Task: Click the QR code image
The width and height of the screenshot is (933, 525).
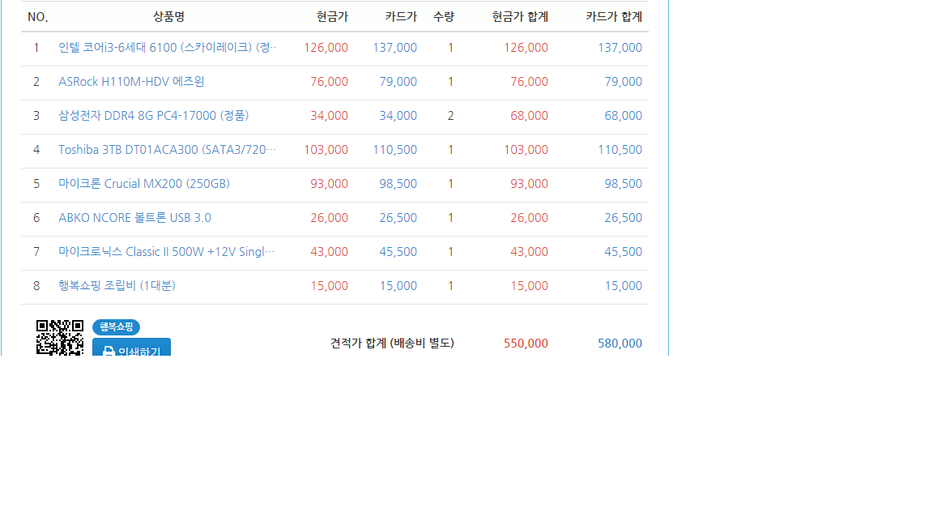Action: coord(60,337)
